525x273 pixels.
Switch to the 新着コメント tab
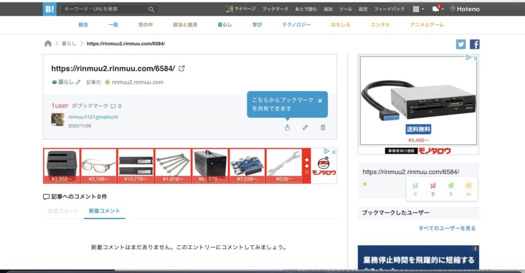coord(104,211)
